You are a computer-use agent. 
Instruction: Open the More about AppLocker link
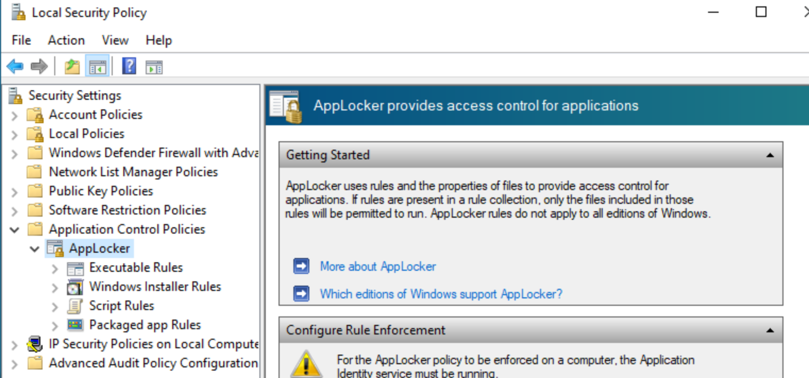[x=377, y=266]
